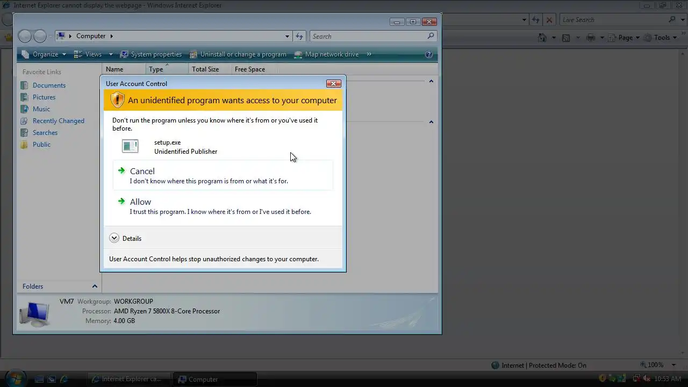This screenshot has width=688, height=387.
Task: Click the muted volume tray icon
Action: pyautogui.click(x=647, y=379)
